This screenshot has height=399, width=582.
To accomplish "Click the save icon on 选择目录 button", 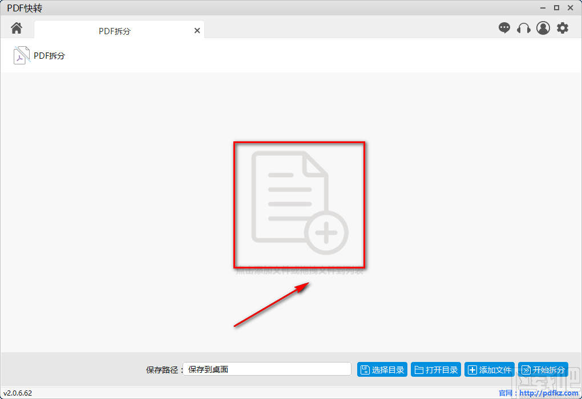I will 364,369.
